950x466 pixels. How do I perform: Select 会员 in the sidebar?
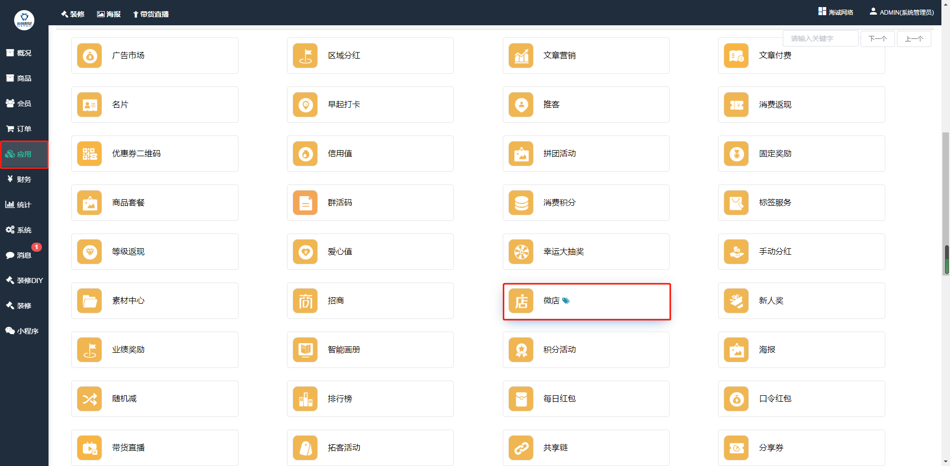coord(24,104)
